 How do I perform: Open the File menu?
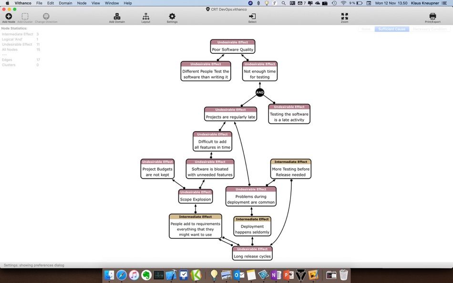click(39, 3)
